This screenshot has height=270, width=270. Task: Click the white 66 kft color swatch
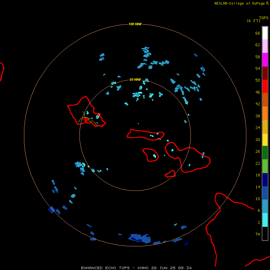(x=265, y=33)
